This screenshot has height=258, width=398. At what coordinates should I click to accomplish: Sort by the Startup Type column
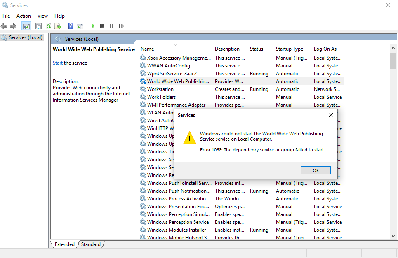point(290,49)
